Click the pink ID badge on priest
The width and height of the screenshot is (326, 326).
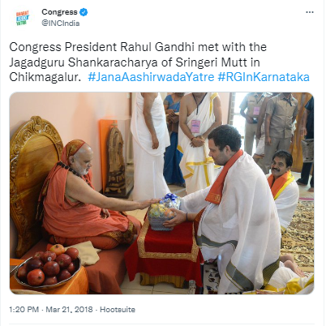click(195, 127)
